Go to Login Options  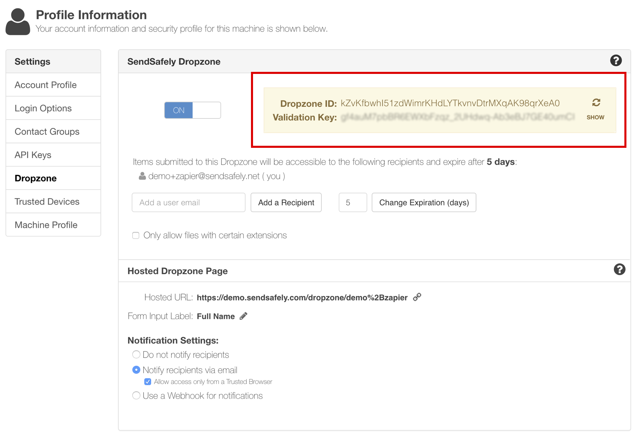click(53, 108)
